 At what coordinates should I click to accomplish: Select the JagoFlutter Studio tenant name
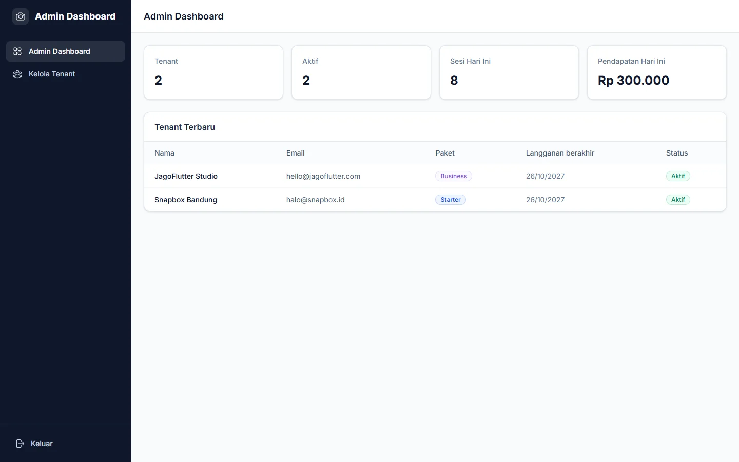(x=186, y=176)
